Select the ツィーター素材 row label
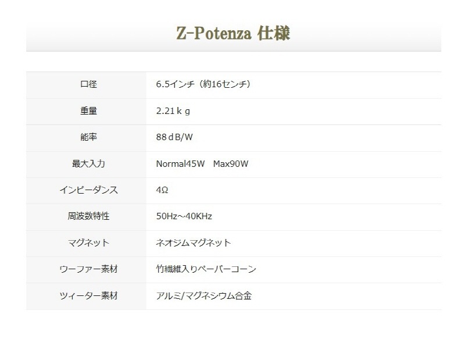 coord(88,296)
